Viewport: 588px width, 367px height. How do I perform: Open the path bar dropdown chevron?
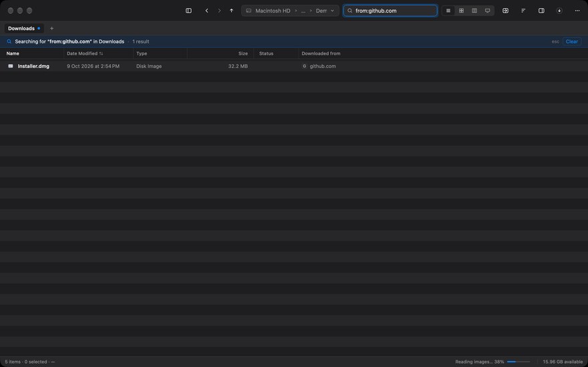[x=332, y=11]
